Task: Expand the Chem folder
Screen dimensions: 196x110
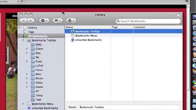Action: click(27, 49)
